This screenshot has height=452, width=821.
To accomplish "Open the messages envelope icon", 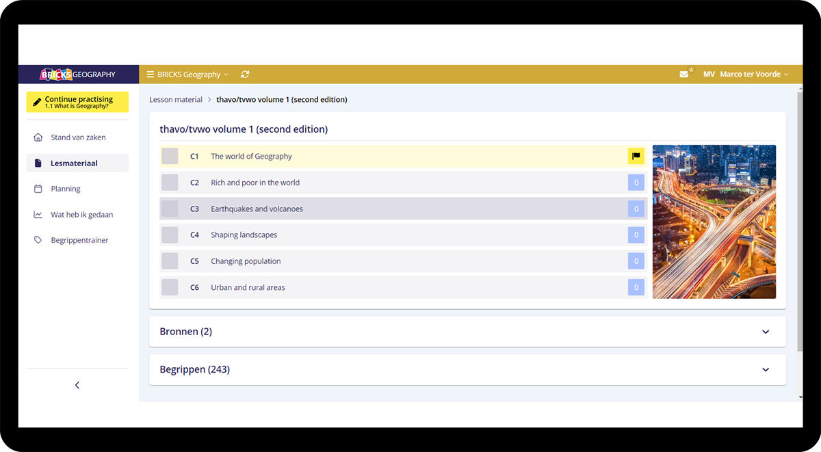I will (x=683, y=75).
